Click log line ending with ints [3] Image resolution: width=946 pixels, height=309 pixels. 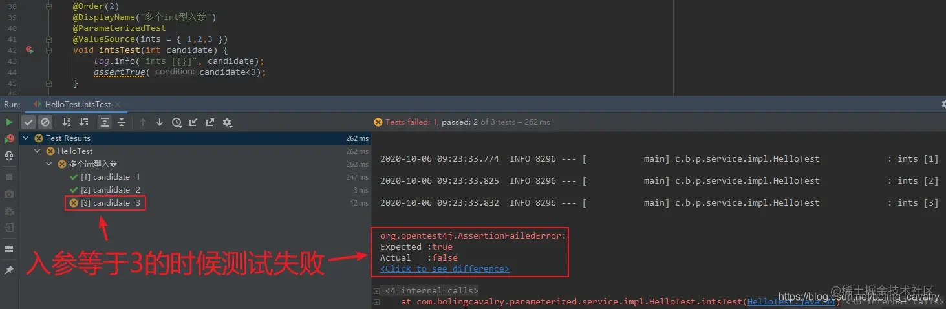click(659, 202)
